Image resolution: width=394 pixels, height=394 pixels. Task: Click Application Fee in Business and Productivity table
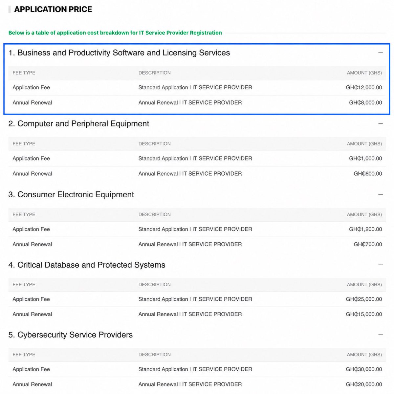point(31,88)
